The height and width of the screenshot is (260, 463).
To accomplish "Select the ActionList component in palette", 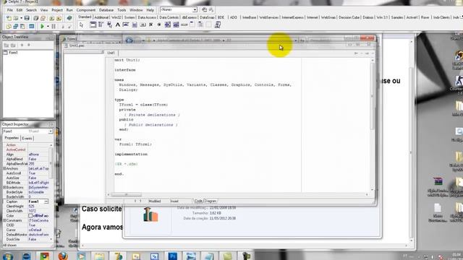I will [x=218, y=25].
